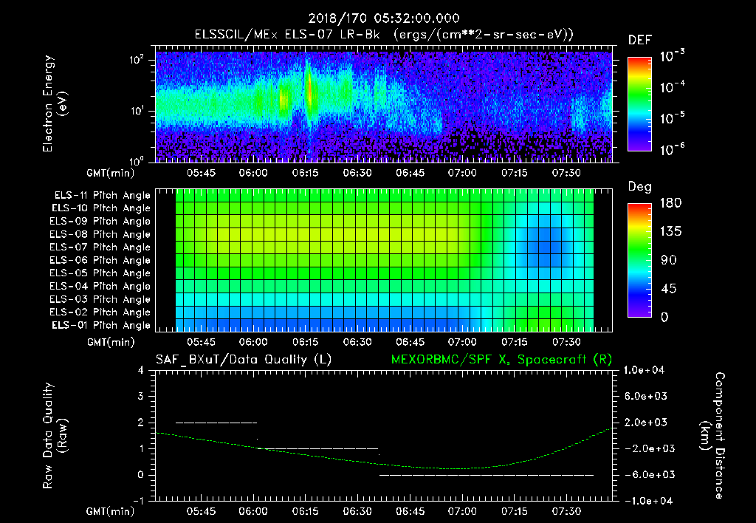Select the 45 value on Deg scale
The image size is (756, 523).
pos(668,289)
